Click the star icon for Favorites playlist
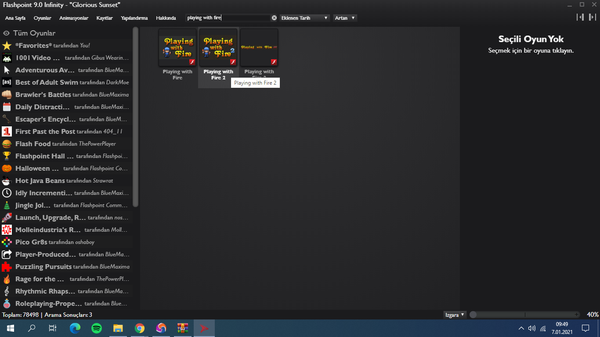 (7, 46)
